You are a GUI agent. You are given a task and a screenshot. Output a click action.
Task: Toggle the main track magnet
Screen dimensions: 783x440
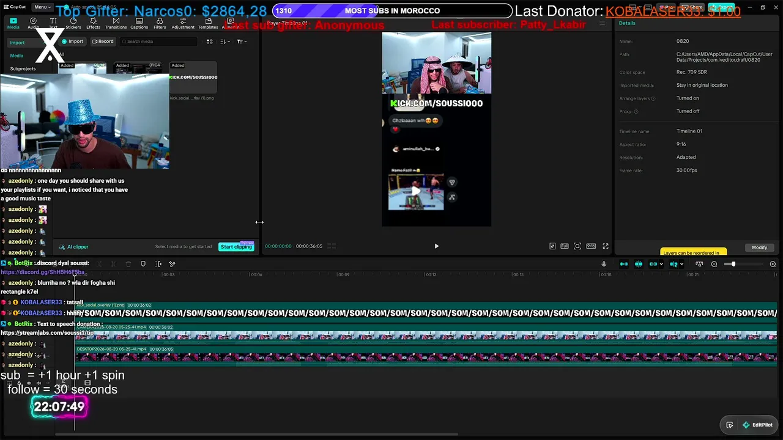[x=624, y=264]
